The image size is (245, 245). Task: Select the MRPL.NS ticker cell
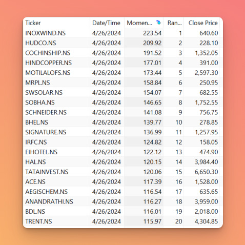pos(37,83)
